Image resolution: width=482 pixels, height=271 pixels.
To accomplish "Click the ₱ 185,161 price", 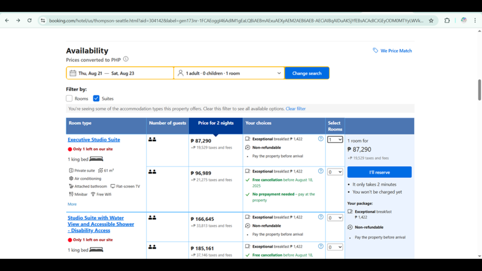I will [202, 248].
